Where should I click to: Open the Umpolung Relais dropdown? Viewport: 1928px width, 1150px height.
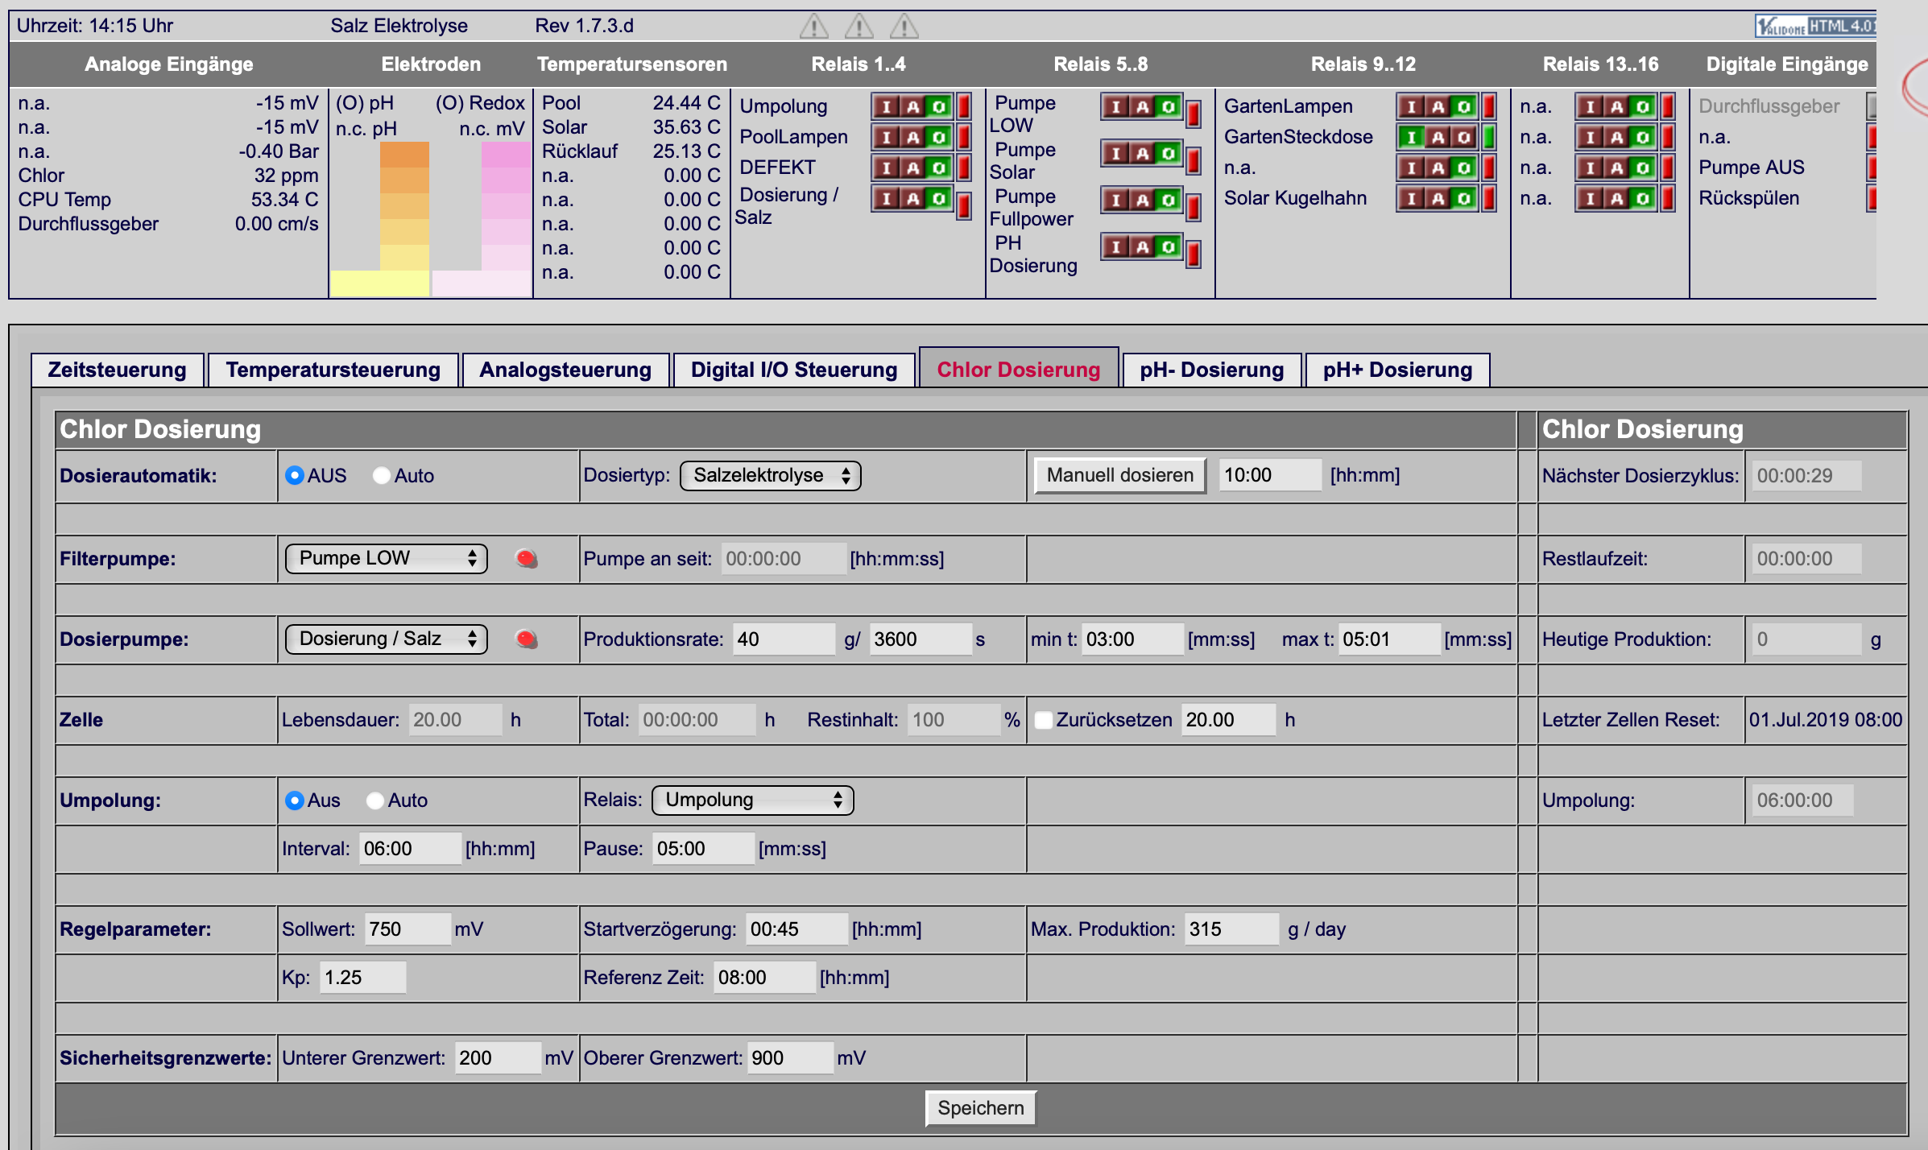pyautogui.click(x=753, y=800)
